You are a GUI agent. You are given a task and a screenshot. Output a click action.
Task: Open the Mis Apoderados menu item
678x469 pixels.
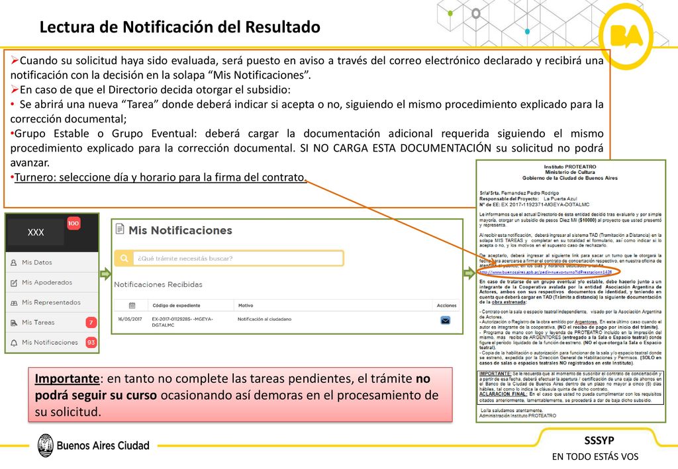point(52,282)
